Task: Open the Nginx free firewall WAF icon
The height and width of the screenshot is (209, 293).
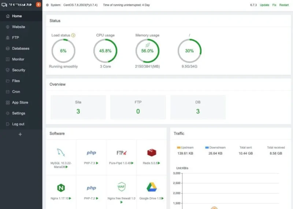Action: click(122, 187)
